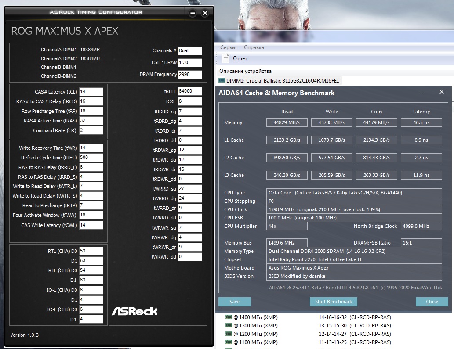Screen dimensions: 454x349
Task: Click the Write Recovery Time (tWR) field
Action: (91, 148)
